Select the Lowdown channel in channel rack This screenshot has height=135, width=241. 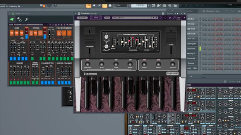pyautogui.click(x=192, y=48)
